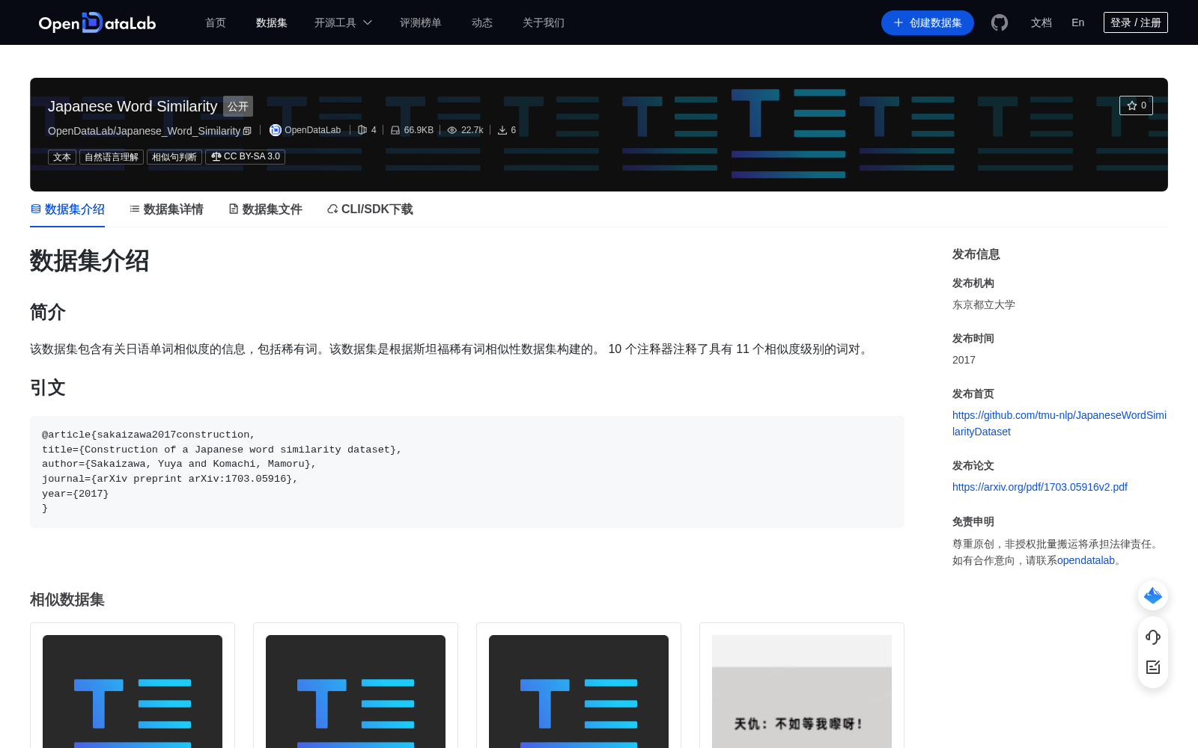Star this dataset
This screenshot has height=748, width=1198.
[x=1136, y=105]
